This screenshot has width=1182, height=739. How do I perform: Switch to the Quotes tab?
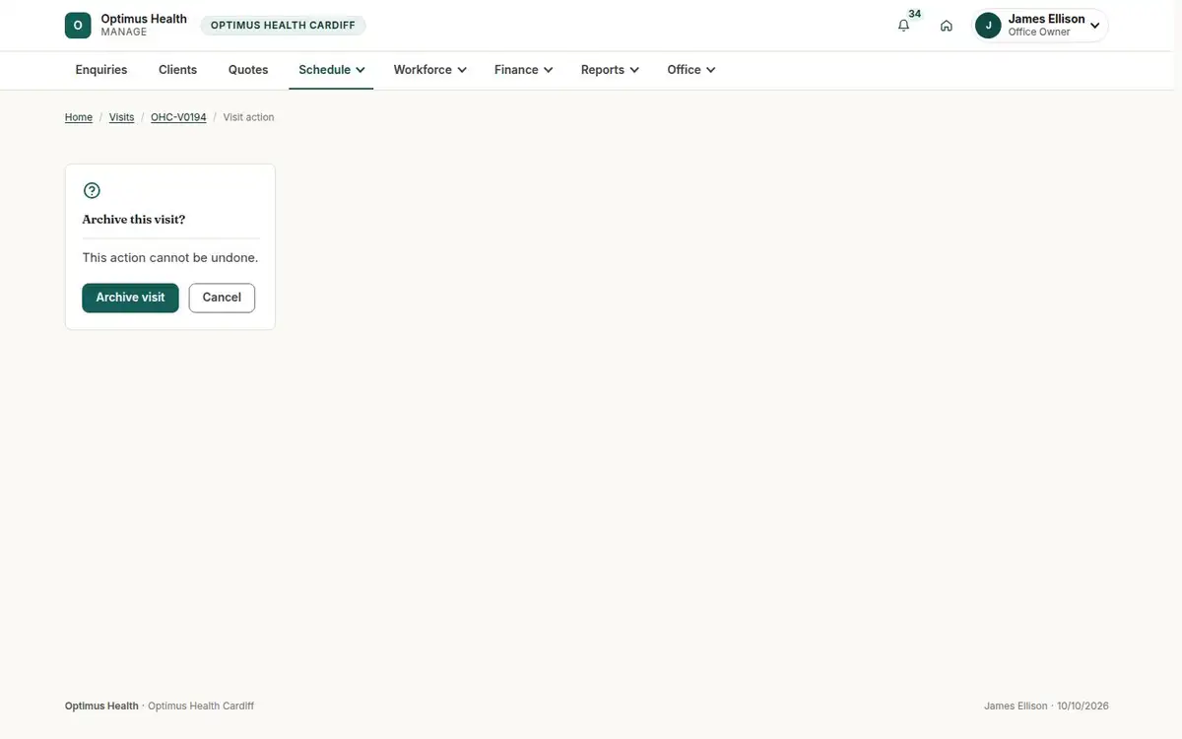[x=248, y=70]
